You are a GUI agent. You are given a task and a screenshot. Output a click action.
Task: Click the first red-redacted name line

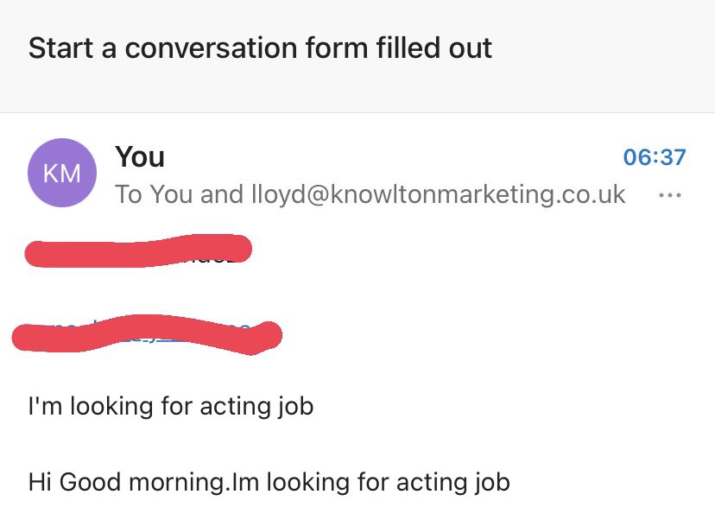pyautogui.click(x=138, y=250)
